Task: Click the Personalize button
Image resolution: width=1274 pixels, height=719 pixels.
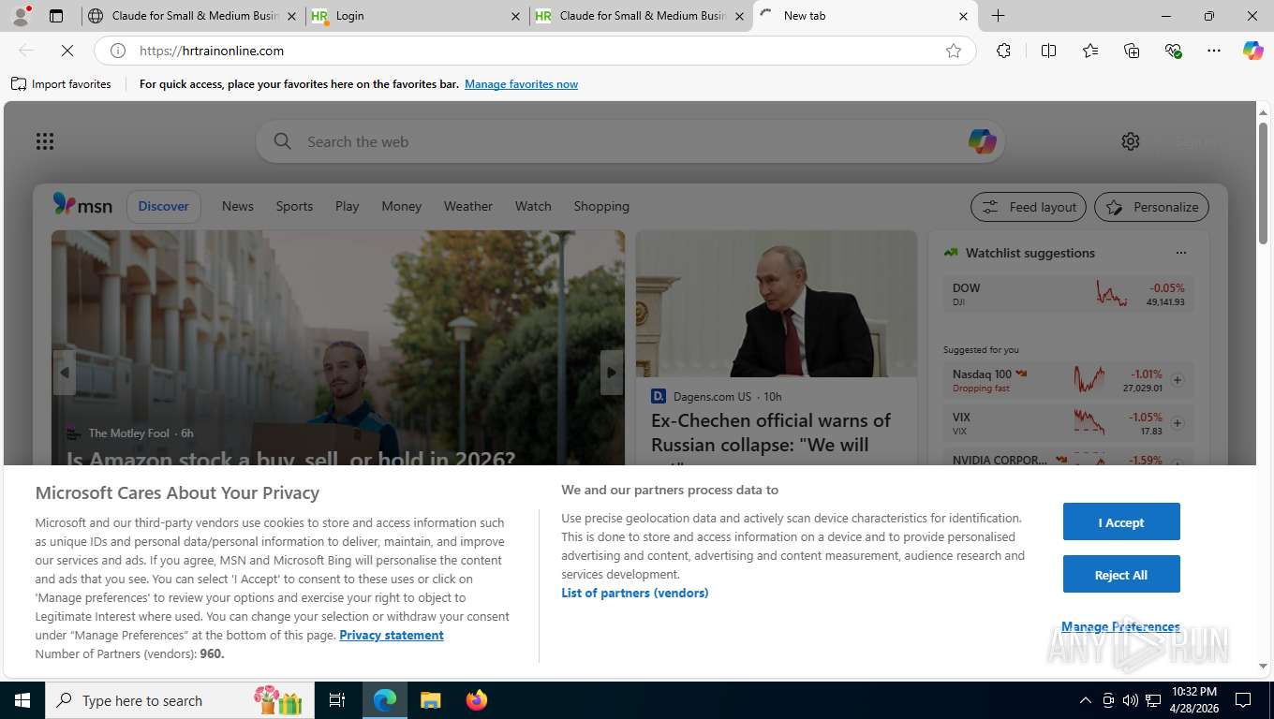Action: click(1151, 207)
